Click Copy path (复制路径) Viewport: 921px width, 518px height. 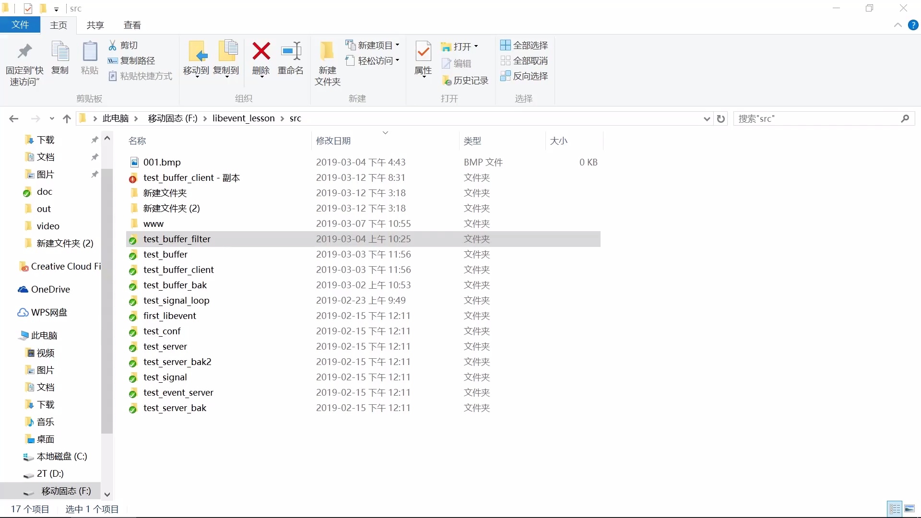tap(131, 60)
